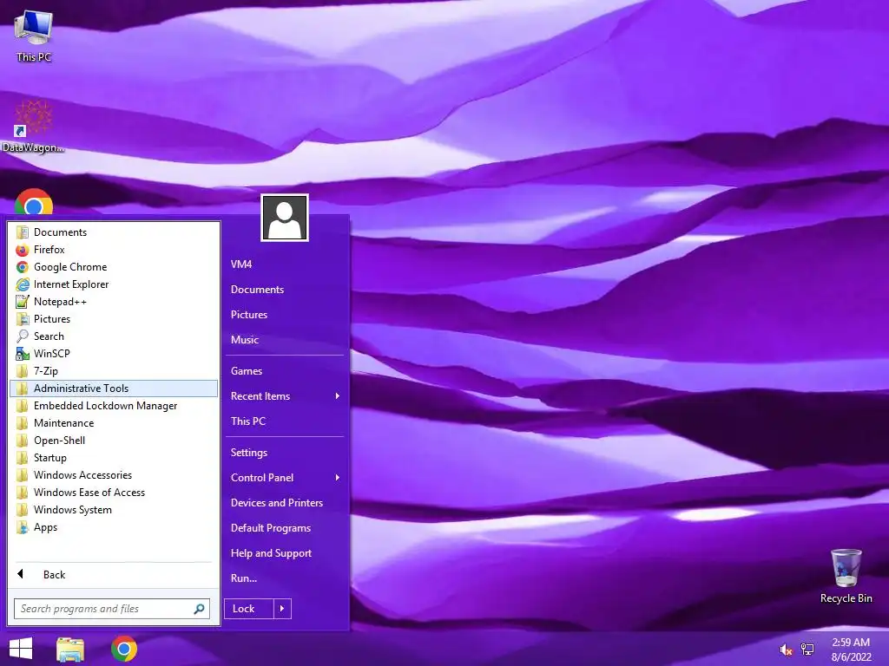Open Settings from the start menu
The image size is (889, 666).
click(285, 453)
